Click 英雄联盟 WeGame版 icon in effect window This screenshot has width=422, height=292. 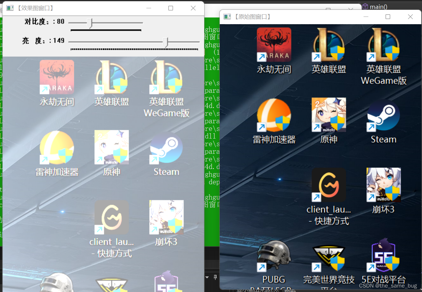tap(166, 77)
